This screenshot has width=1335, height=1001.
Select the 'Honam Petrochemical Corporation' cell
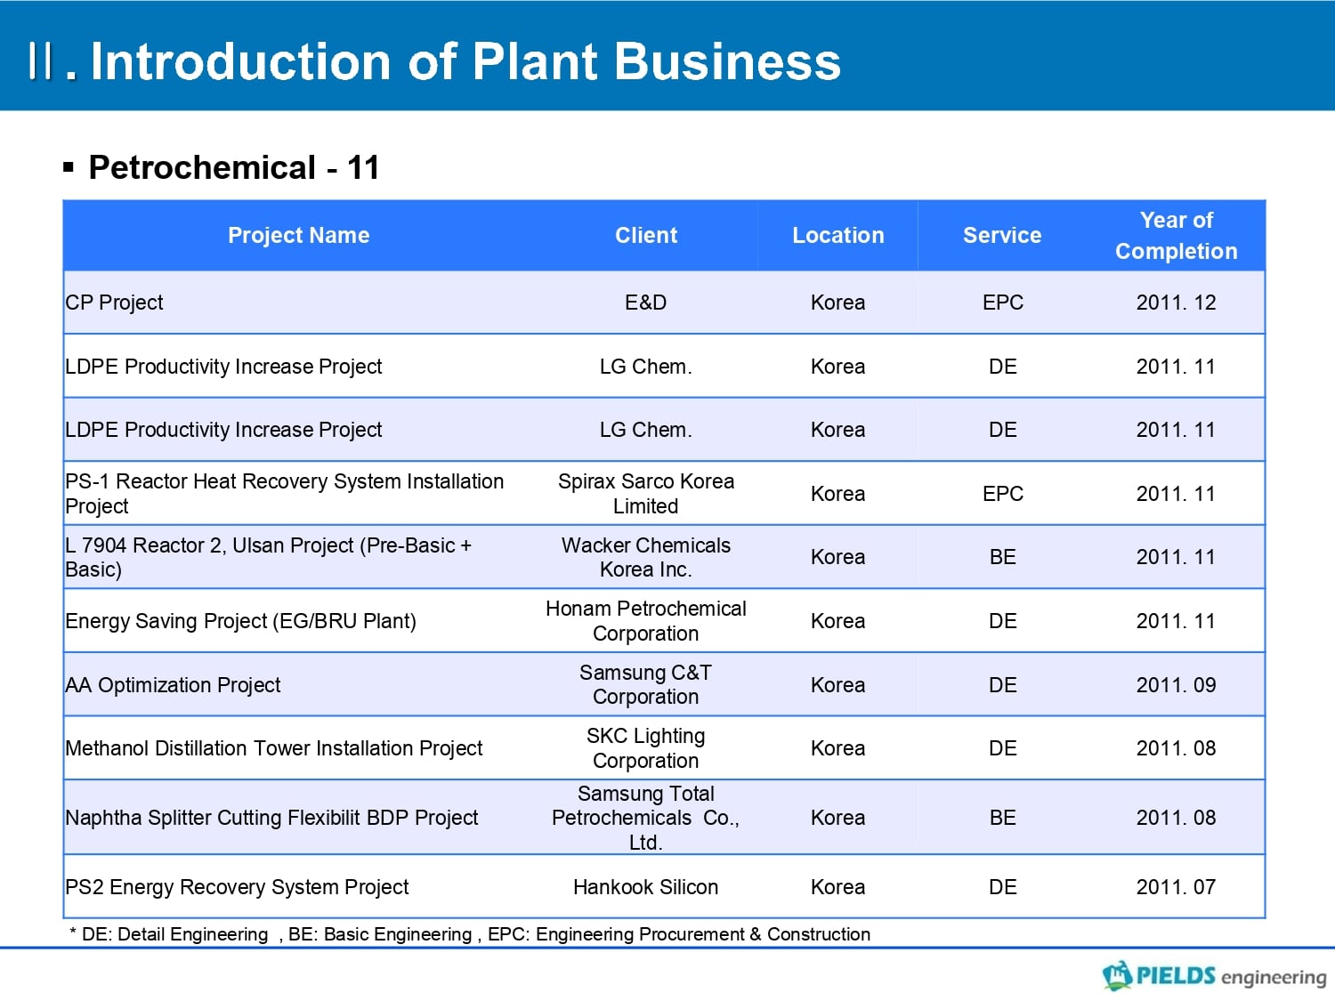(x=646, y=621)
